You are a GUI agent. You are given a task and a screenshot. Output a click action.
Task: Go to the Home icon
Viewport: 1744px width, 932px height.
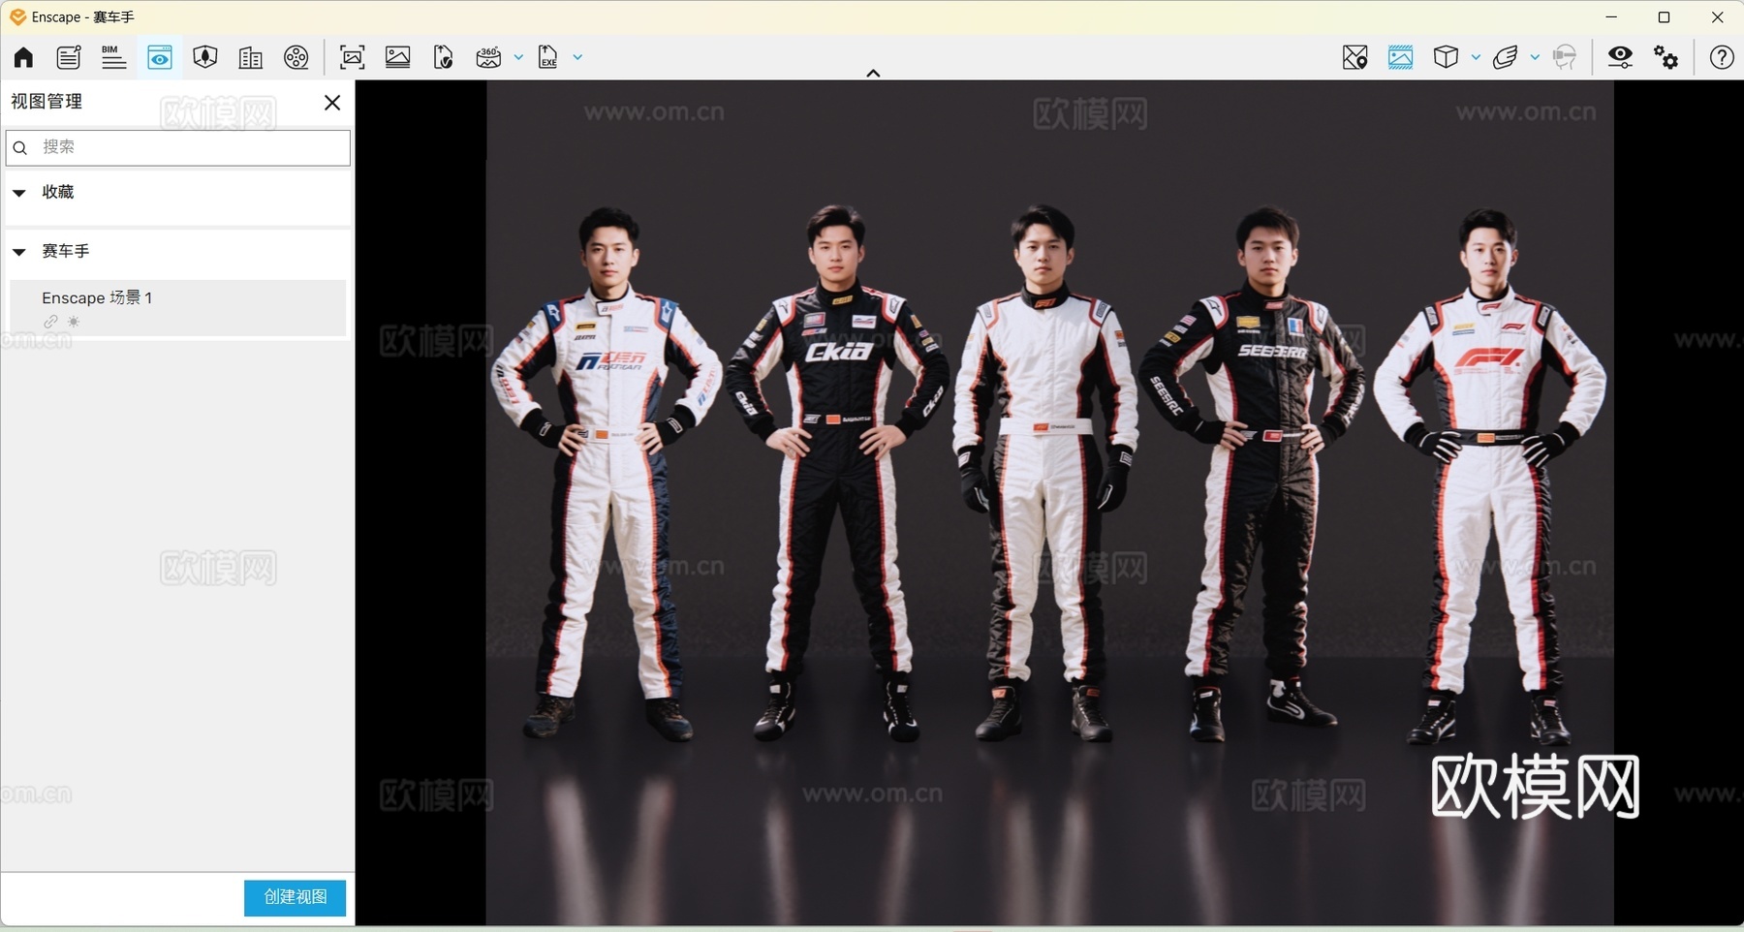coord(23,57)
